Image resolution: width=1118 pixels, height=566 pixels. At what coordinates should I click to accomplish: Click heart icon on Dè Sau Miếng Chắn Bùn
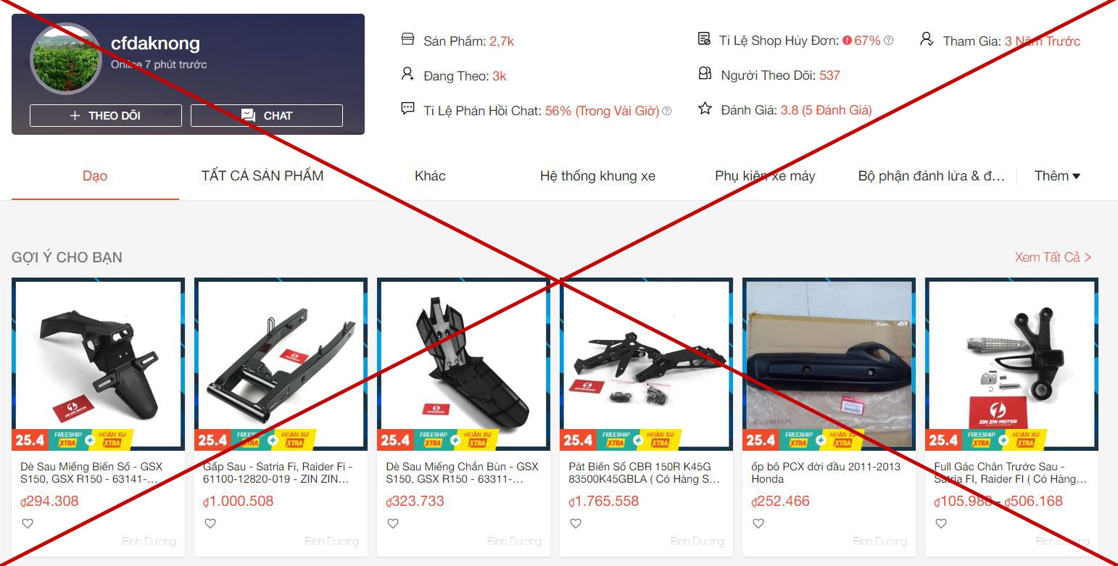393,523
